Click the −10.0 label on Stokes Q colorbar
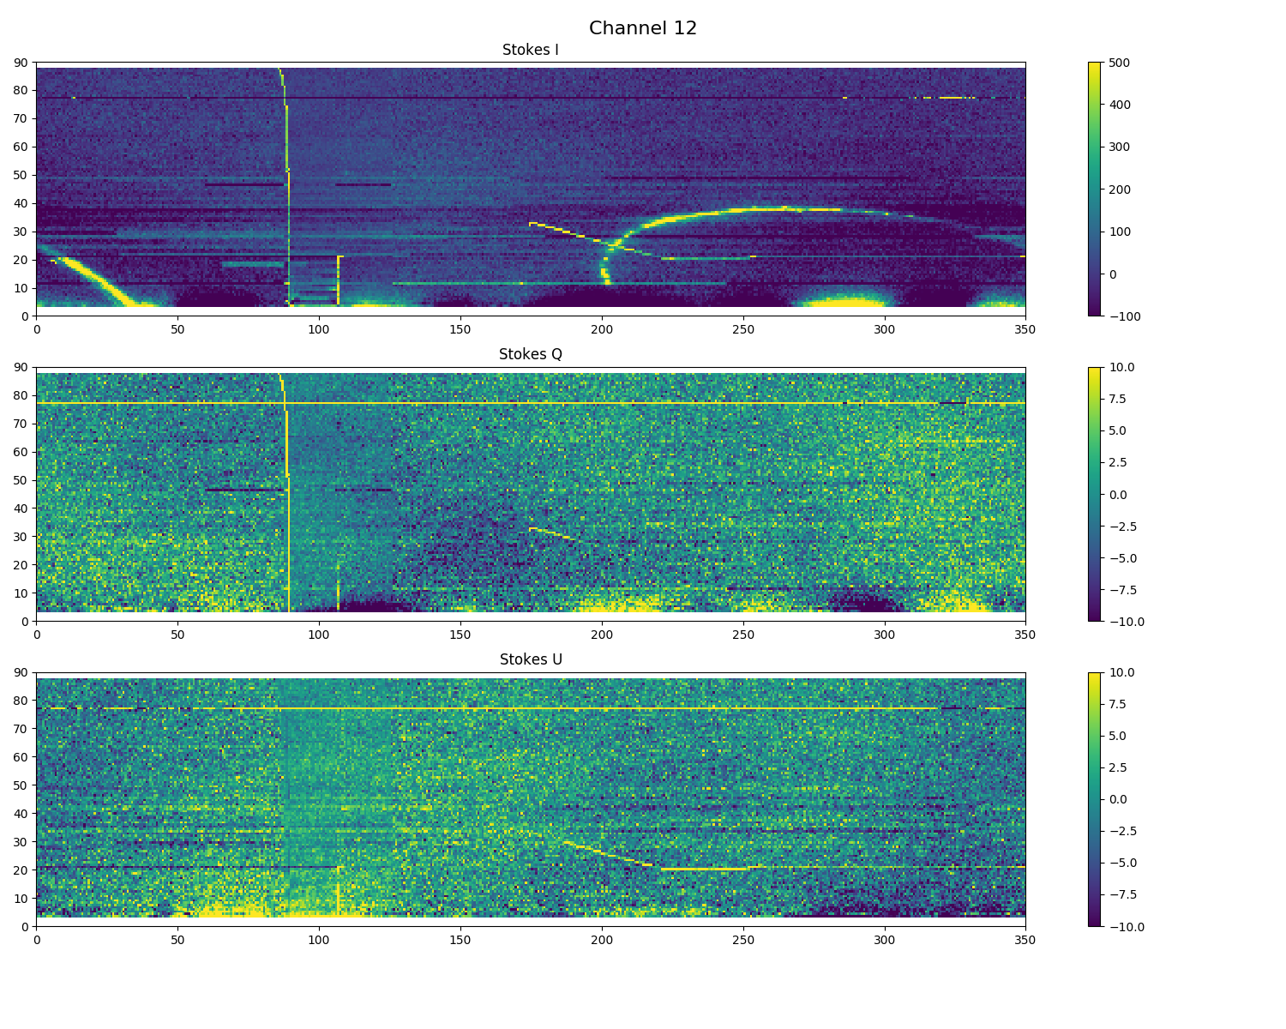Viewport: 1286px width, 1029px height. 1126,622
